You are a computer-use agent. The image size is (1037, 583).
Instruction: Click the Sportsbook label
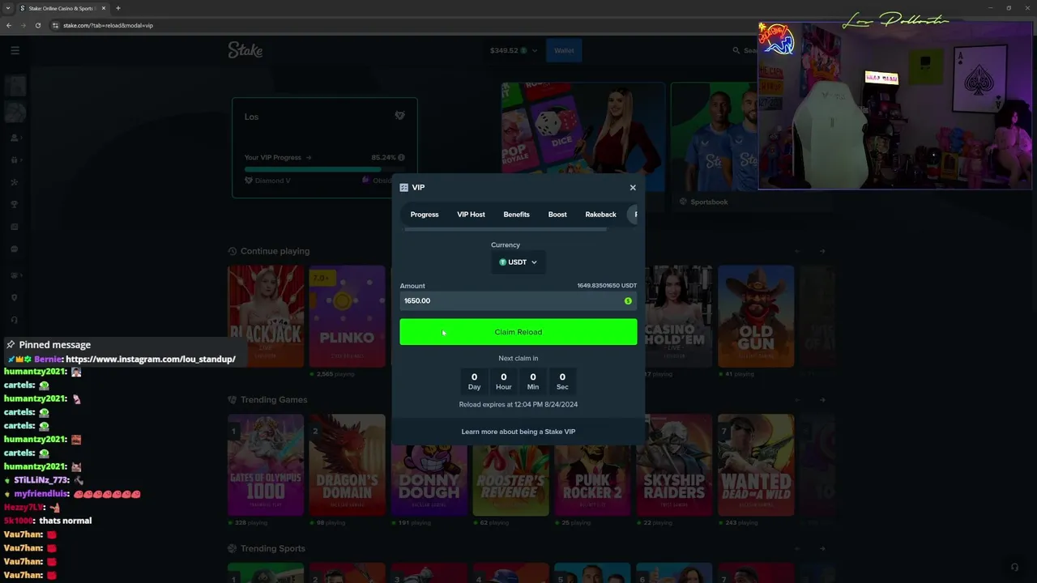pos(709,202)
